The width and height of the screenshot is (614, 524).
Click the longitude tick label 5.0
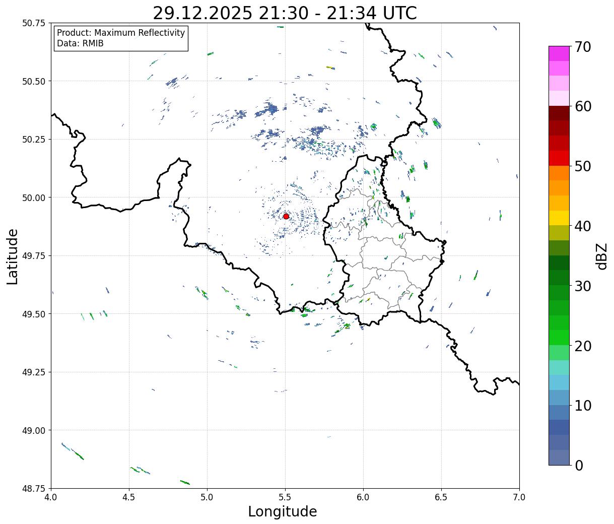(207, 497)
